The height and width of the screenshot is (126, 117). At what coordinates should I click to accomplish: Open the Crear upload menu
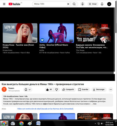tap(93, 4)
